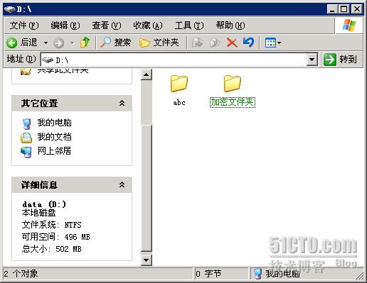
Task: Collapse the 其它位置 panel chevron
Action: [122, 103]
